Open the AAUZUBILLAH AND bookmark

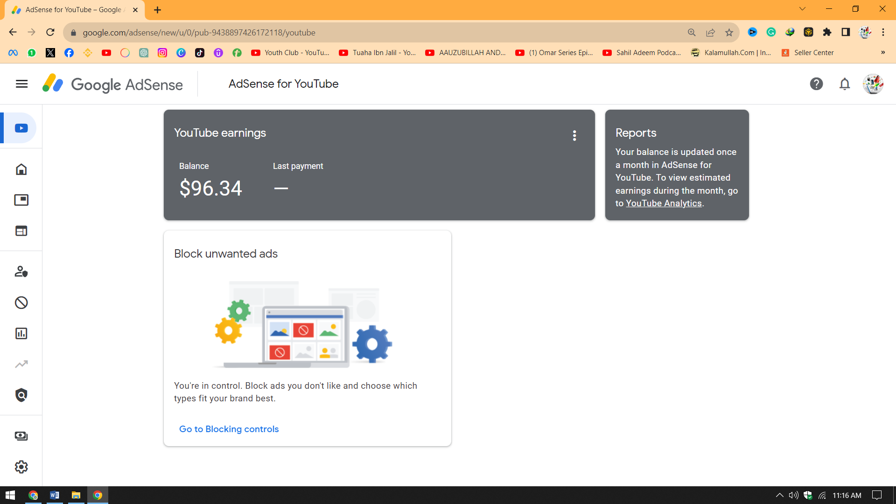coord(466,53)
